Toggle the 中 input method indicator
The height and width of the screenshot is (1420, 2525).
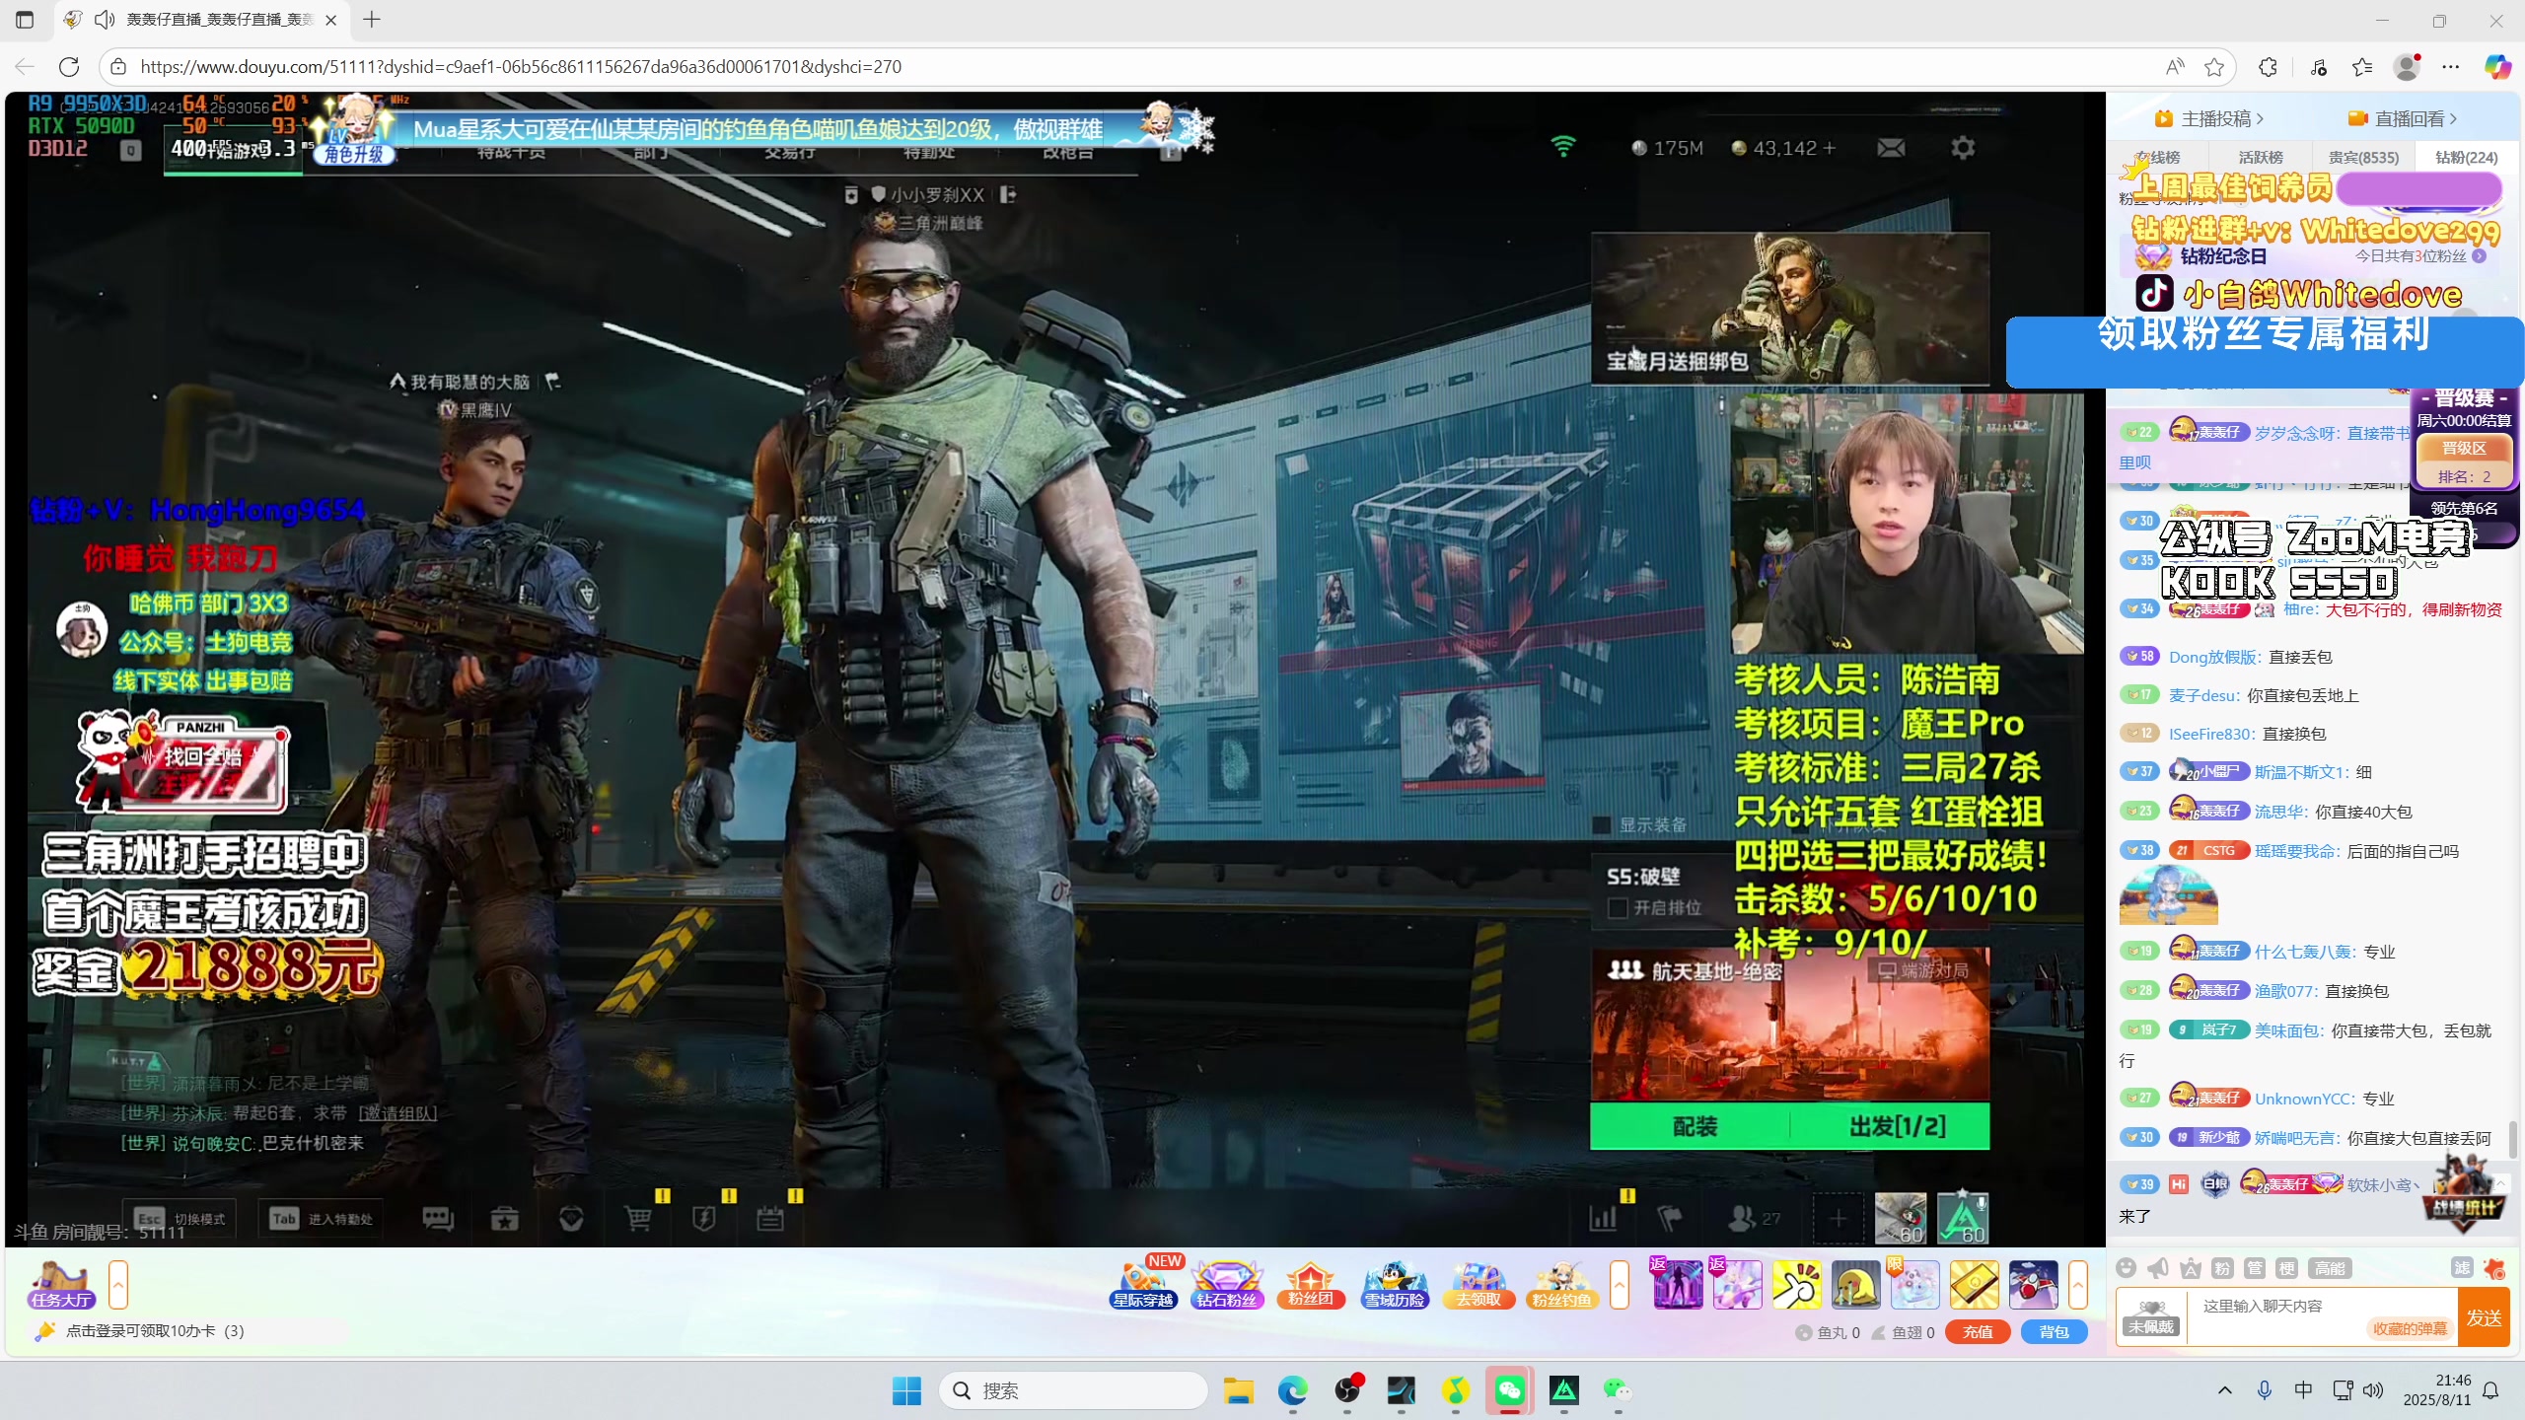(x=2303, y=1390)
